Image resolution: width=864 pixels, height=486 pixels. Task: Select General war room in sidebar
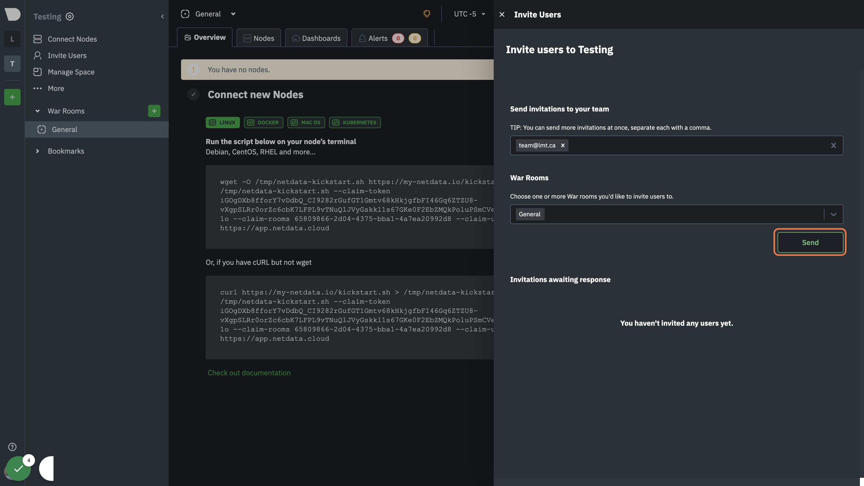coord(97,129)
